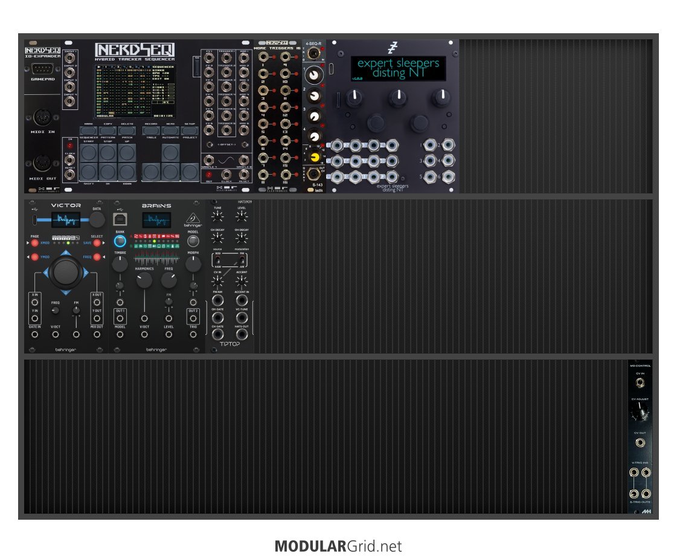Click the START pad on NerdSEQ

tap(89, 152)
